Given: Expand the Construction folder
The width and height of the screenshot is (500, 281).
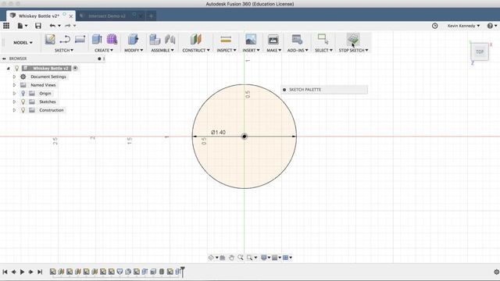Looking at the screenshot, I should (14, 110).
